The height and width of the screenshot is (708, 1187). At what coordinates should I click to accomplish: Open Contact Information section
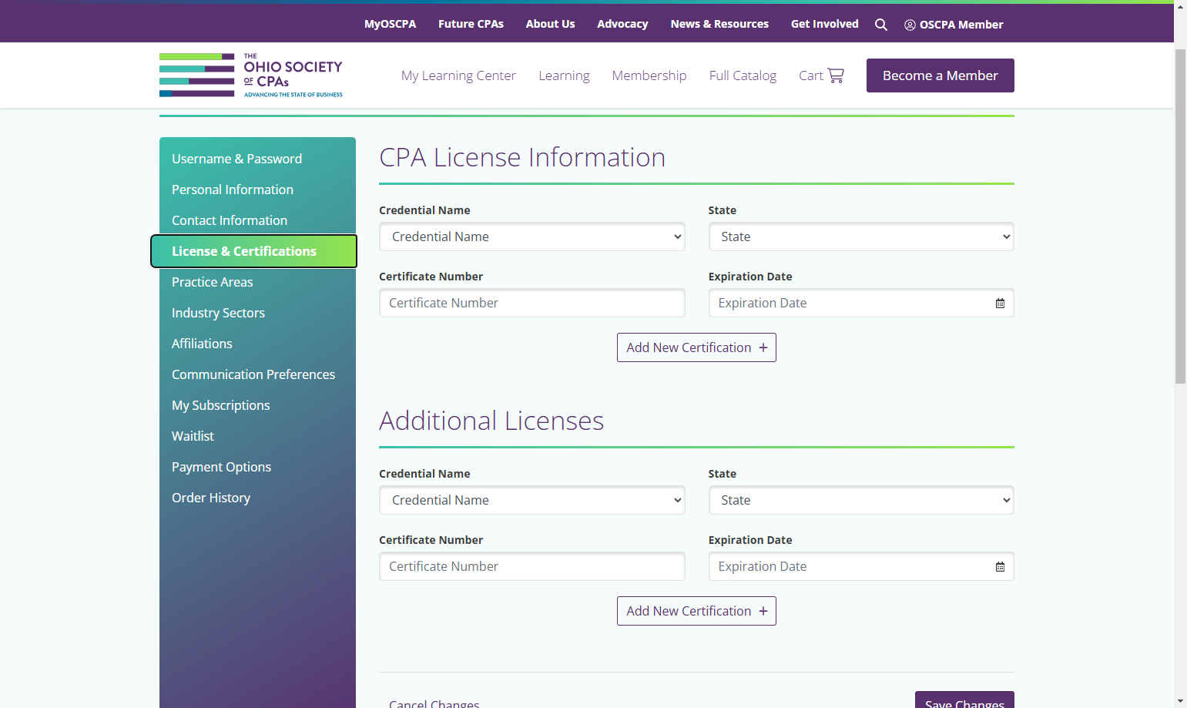(x=230, y=220)
